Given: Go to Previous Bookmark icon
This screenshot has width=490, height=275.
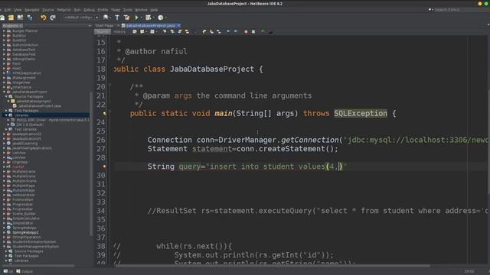Looking at the screenshot, I should pyautogui.click(x=204, y=31).
